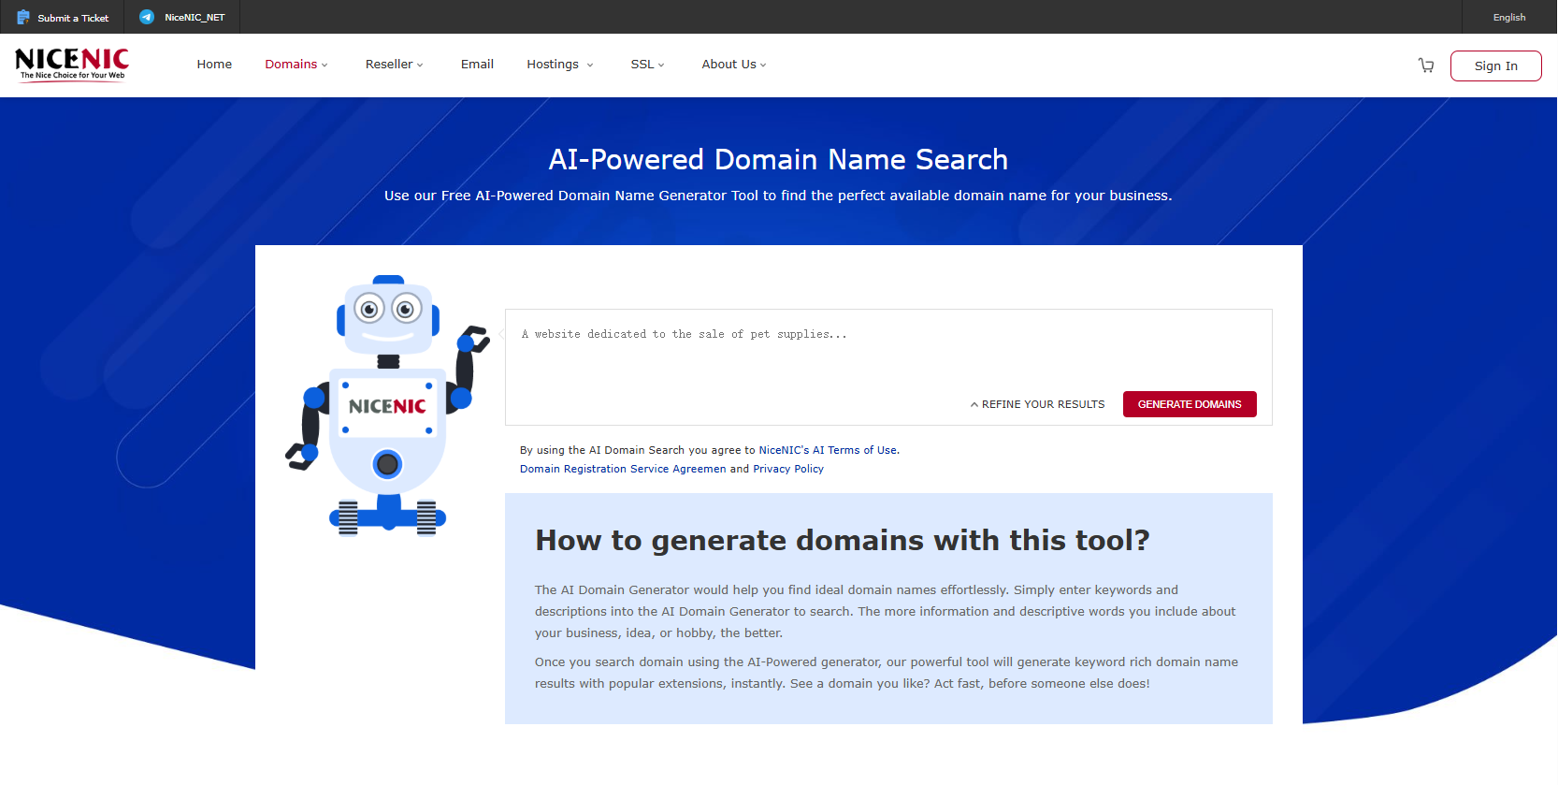This screenshot has width=1558, height=785.
Task: Open the shopping cart
Action: tap(1426, 65)
